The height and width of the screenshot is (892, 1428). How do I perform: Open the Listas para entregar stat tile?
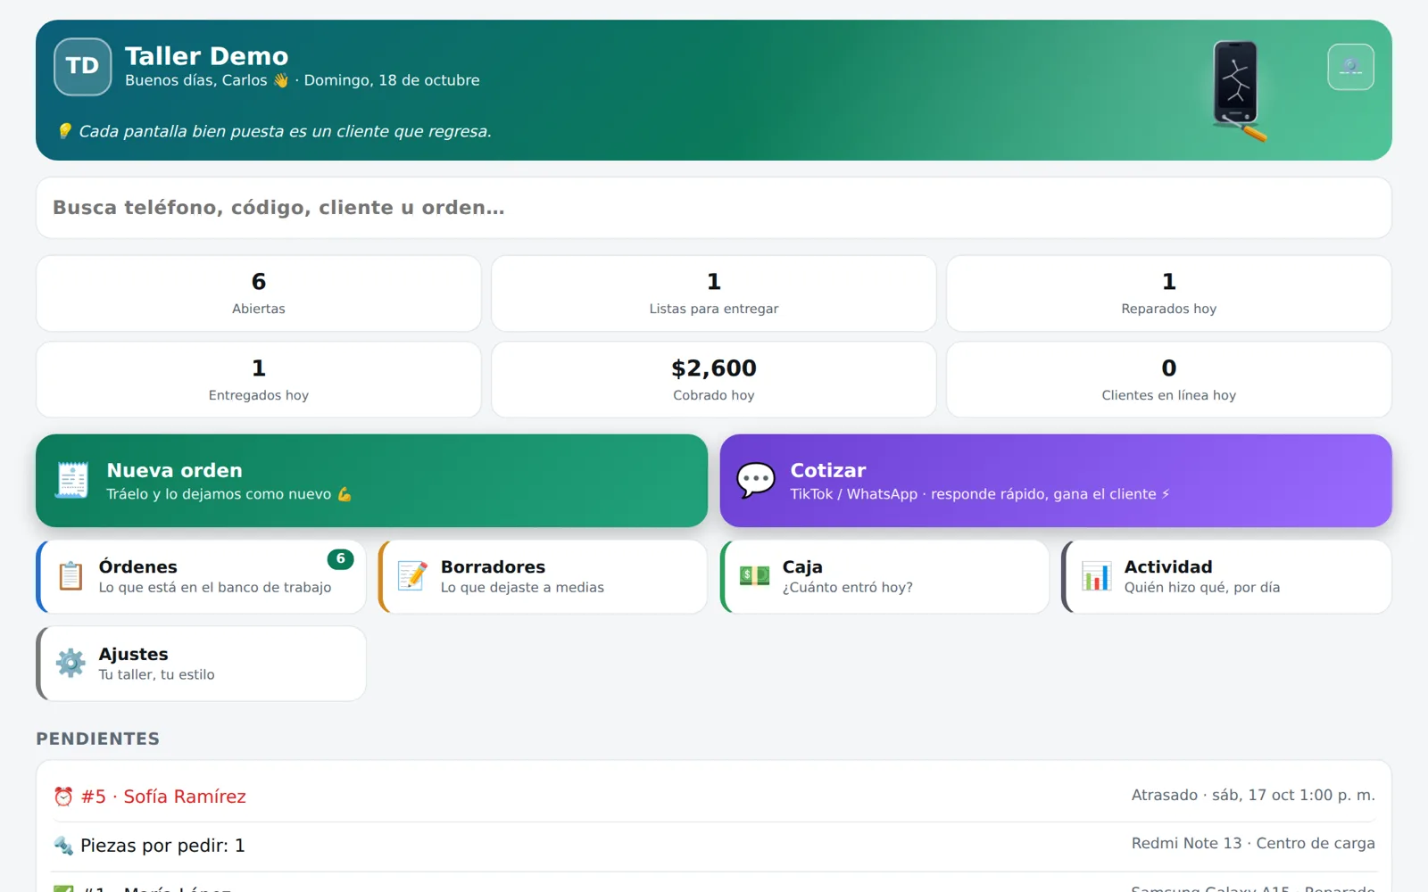tap(714, 293)
